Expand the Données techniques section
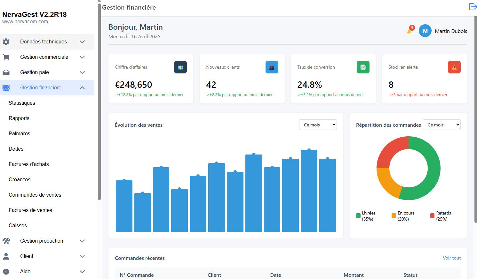Screen dimensions: 477x279 pyautogui.click(x=82, y=41)
